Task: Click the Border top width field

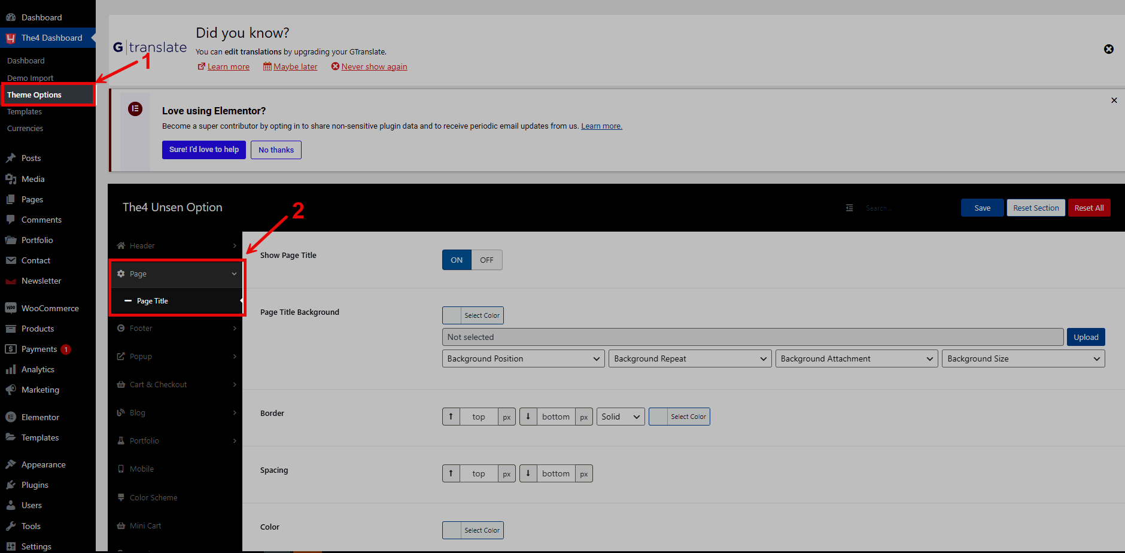Action: tap(479, 417)
